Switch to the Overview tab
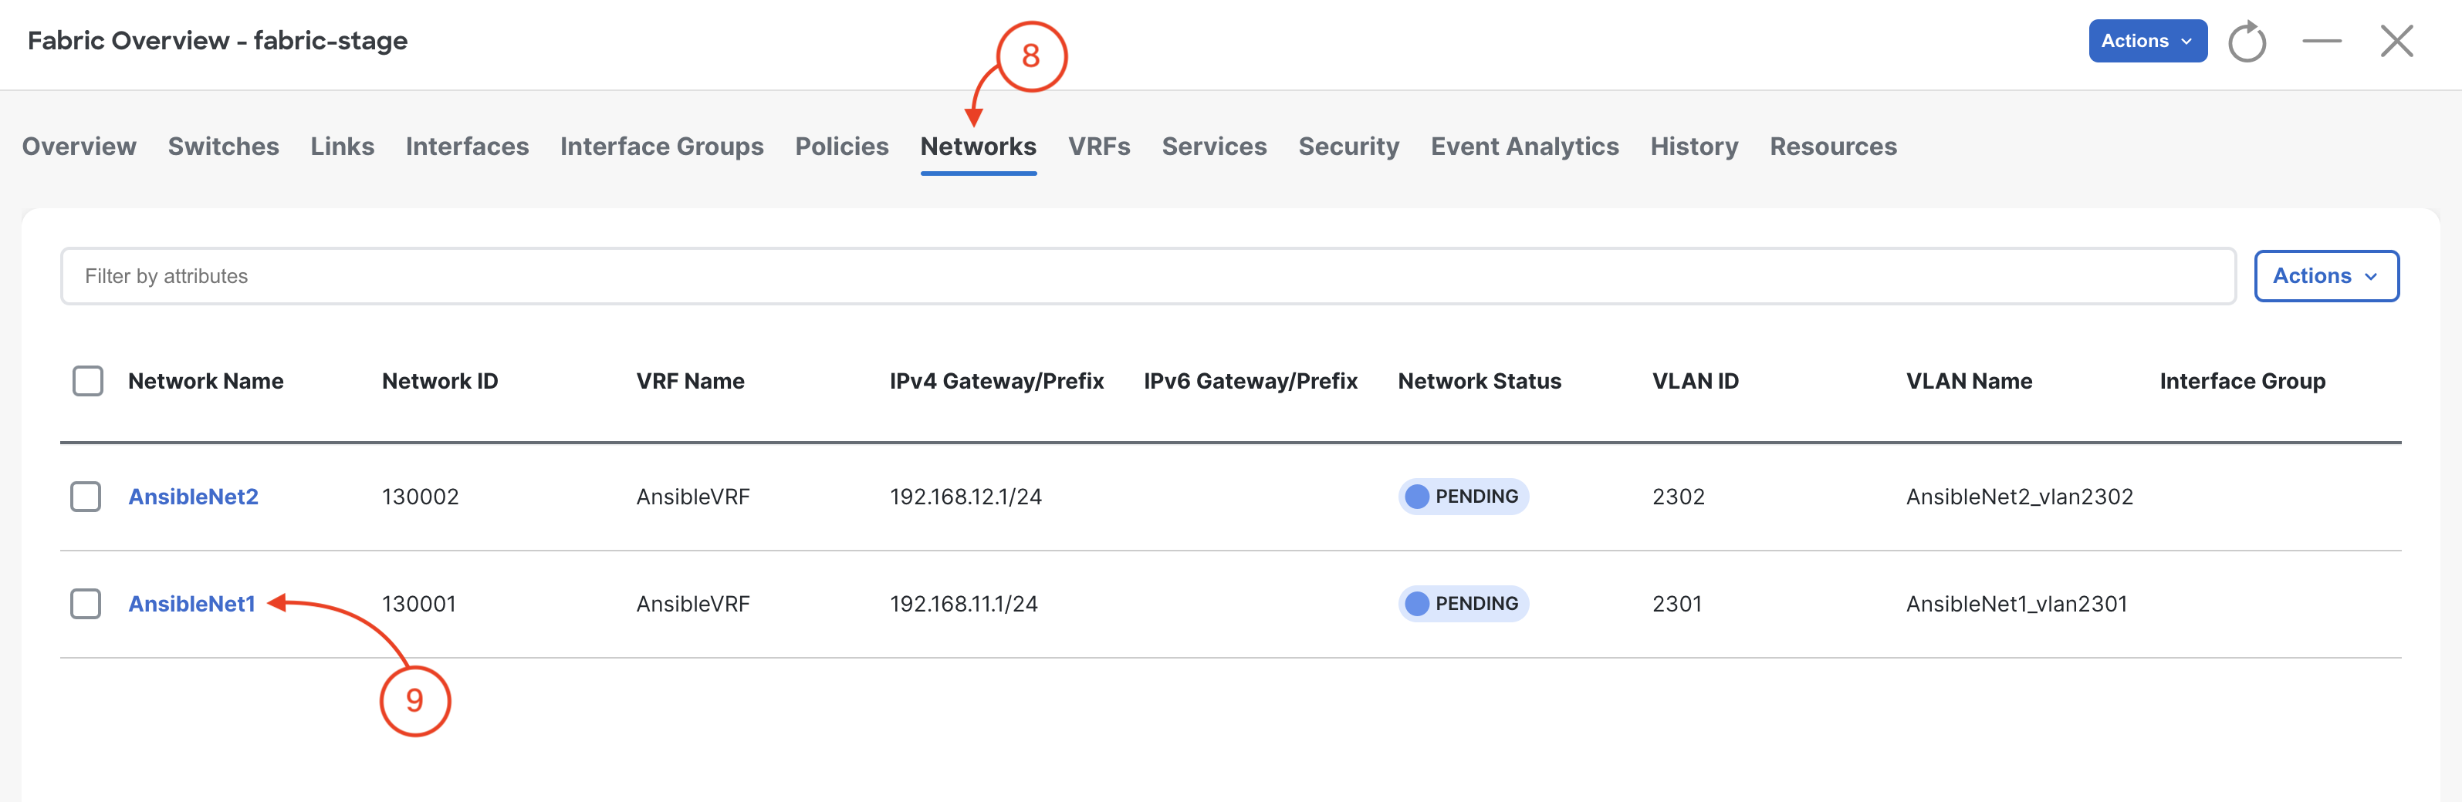Viewport: 2462px width, 802px height. click(x=79, y=146)
